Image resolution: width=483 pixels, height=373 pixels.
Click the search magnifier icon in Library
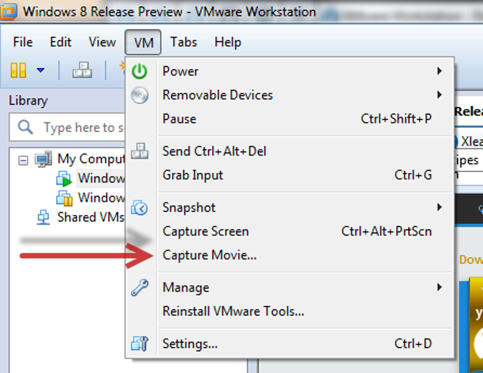[x=25, y=127]
